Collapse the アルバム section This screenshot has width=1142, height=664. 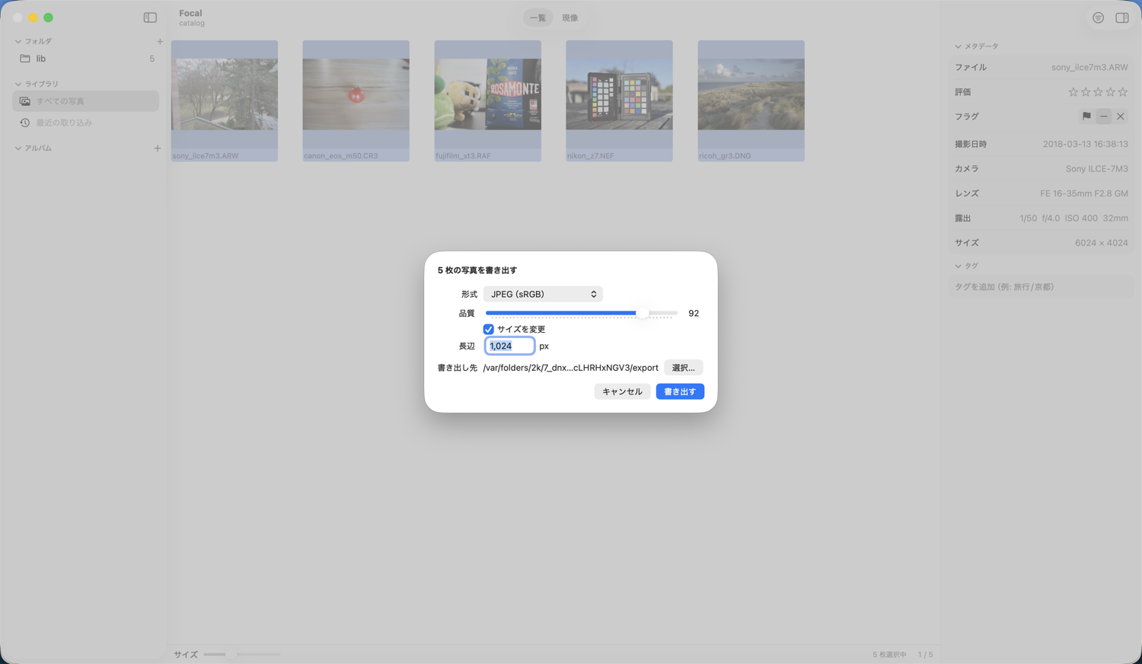point(18,148)
